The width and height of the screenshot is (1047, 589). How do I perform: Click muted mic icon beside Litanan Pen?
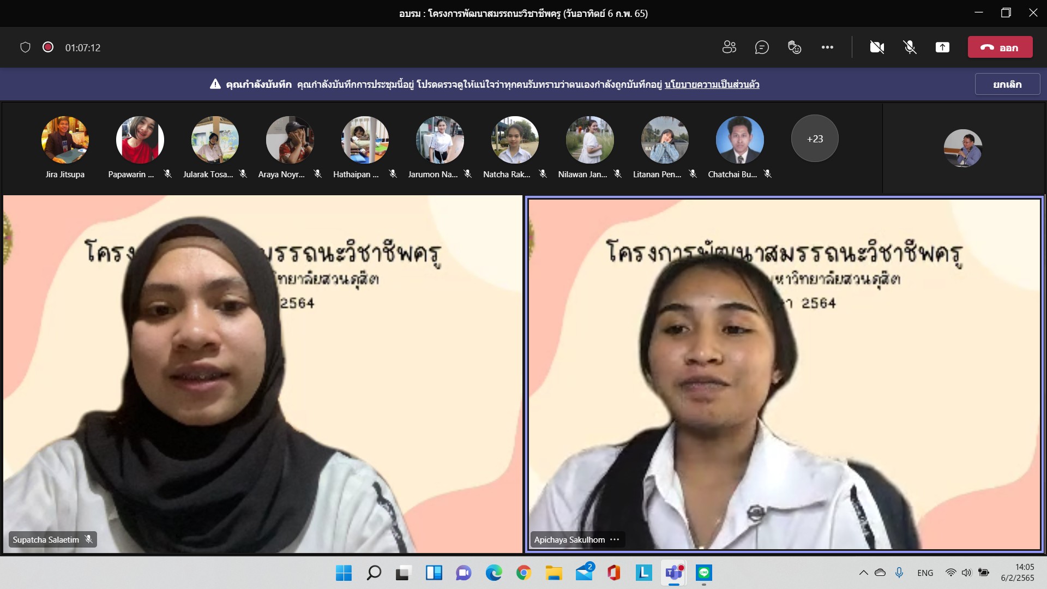[693, 174]
